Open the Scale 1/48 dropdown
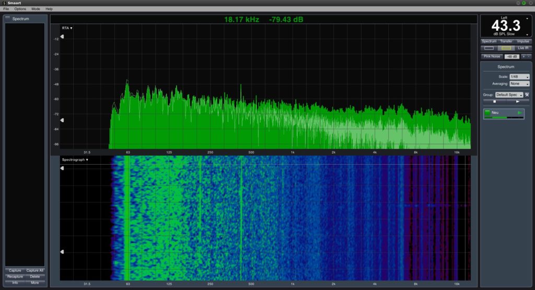 [519, 77]
